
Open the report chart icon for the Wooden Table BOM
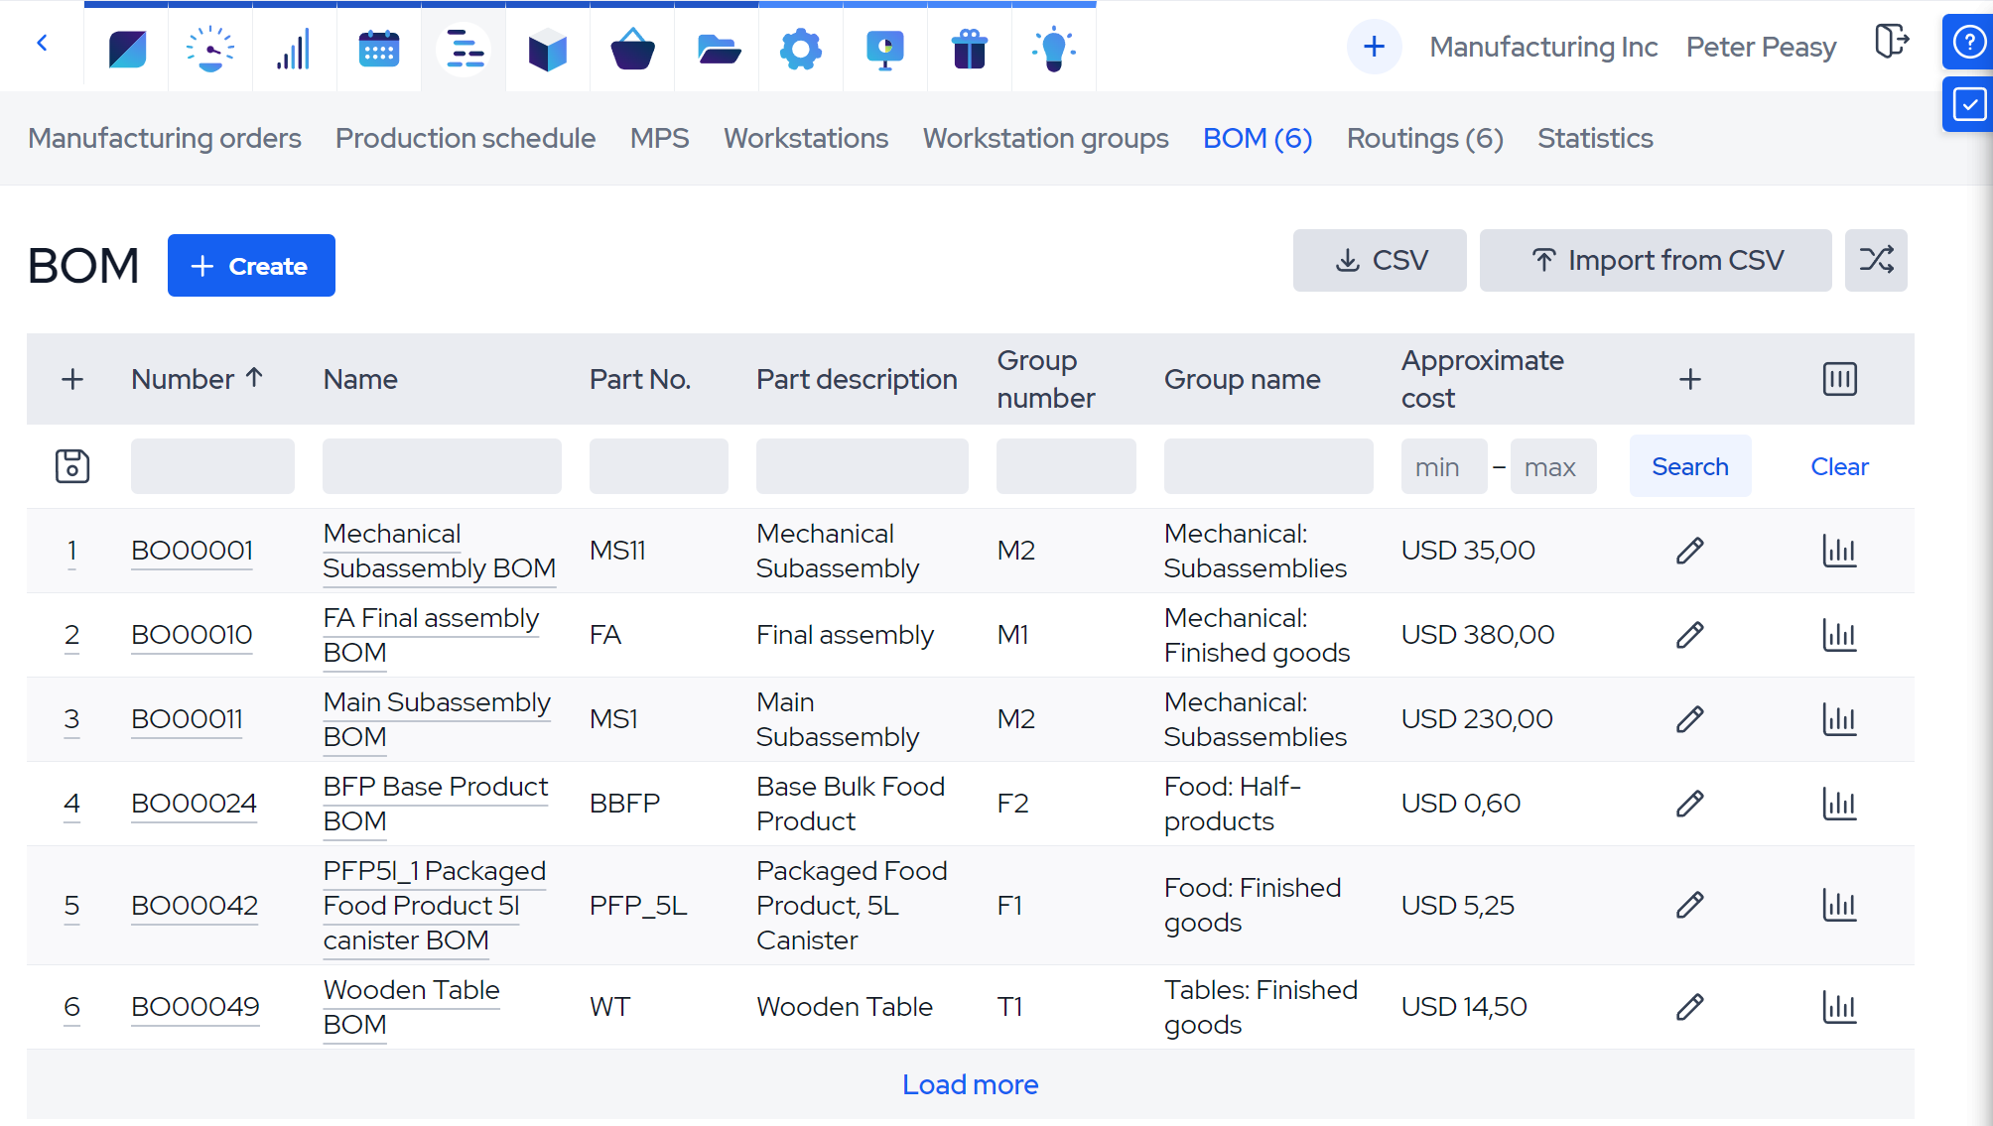(x=1838, y=1007)
